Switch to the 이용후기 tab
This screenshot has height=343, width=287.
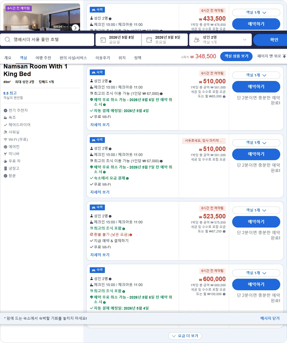(103, 58)
